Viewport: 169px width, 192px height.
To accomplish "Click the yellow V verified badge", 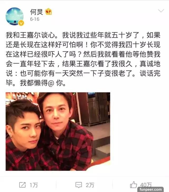I will coord(21,23).
